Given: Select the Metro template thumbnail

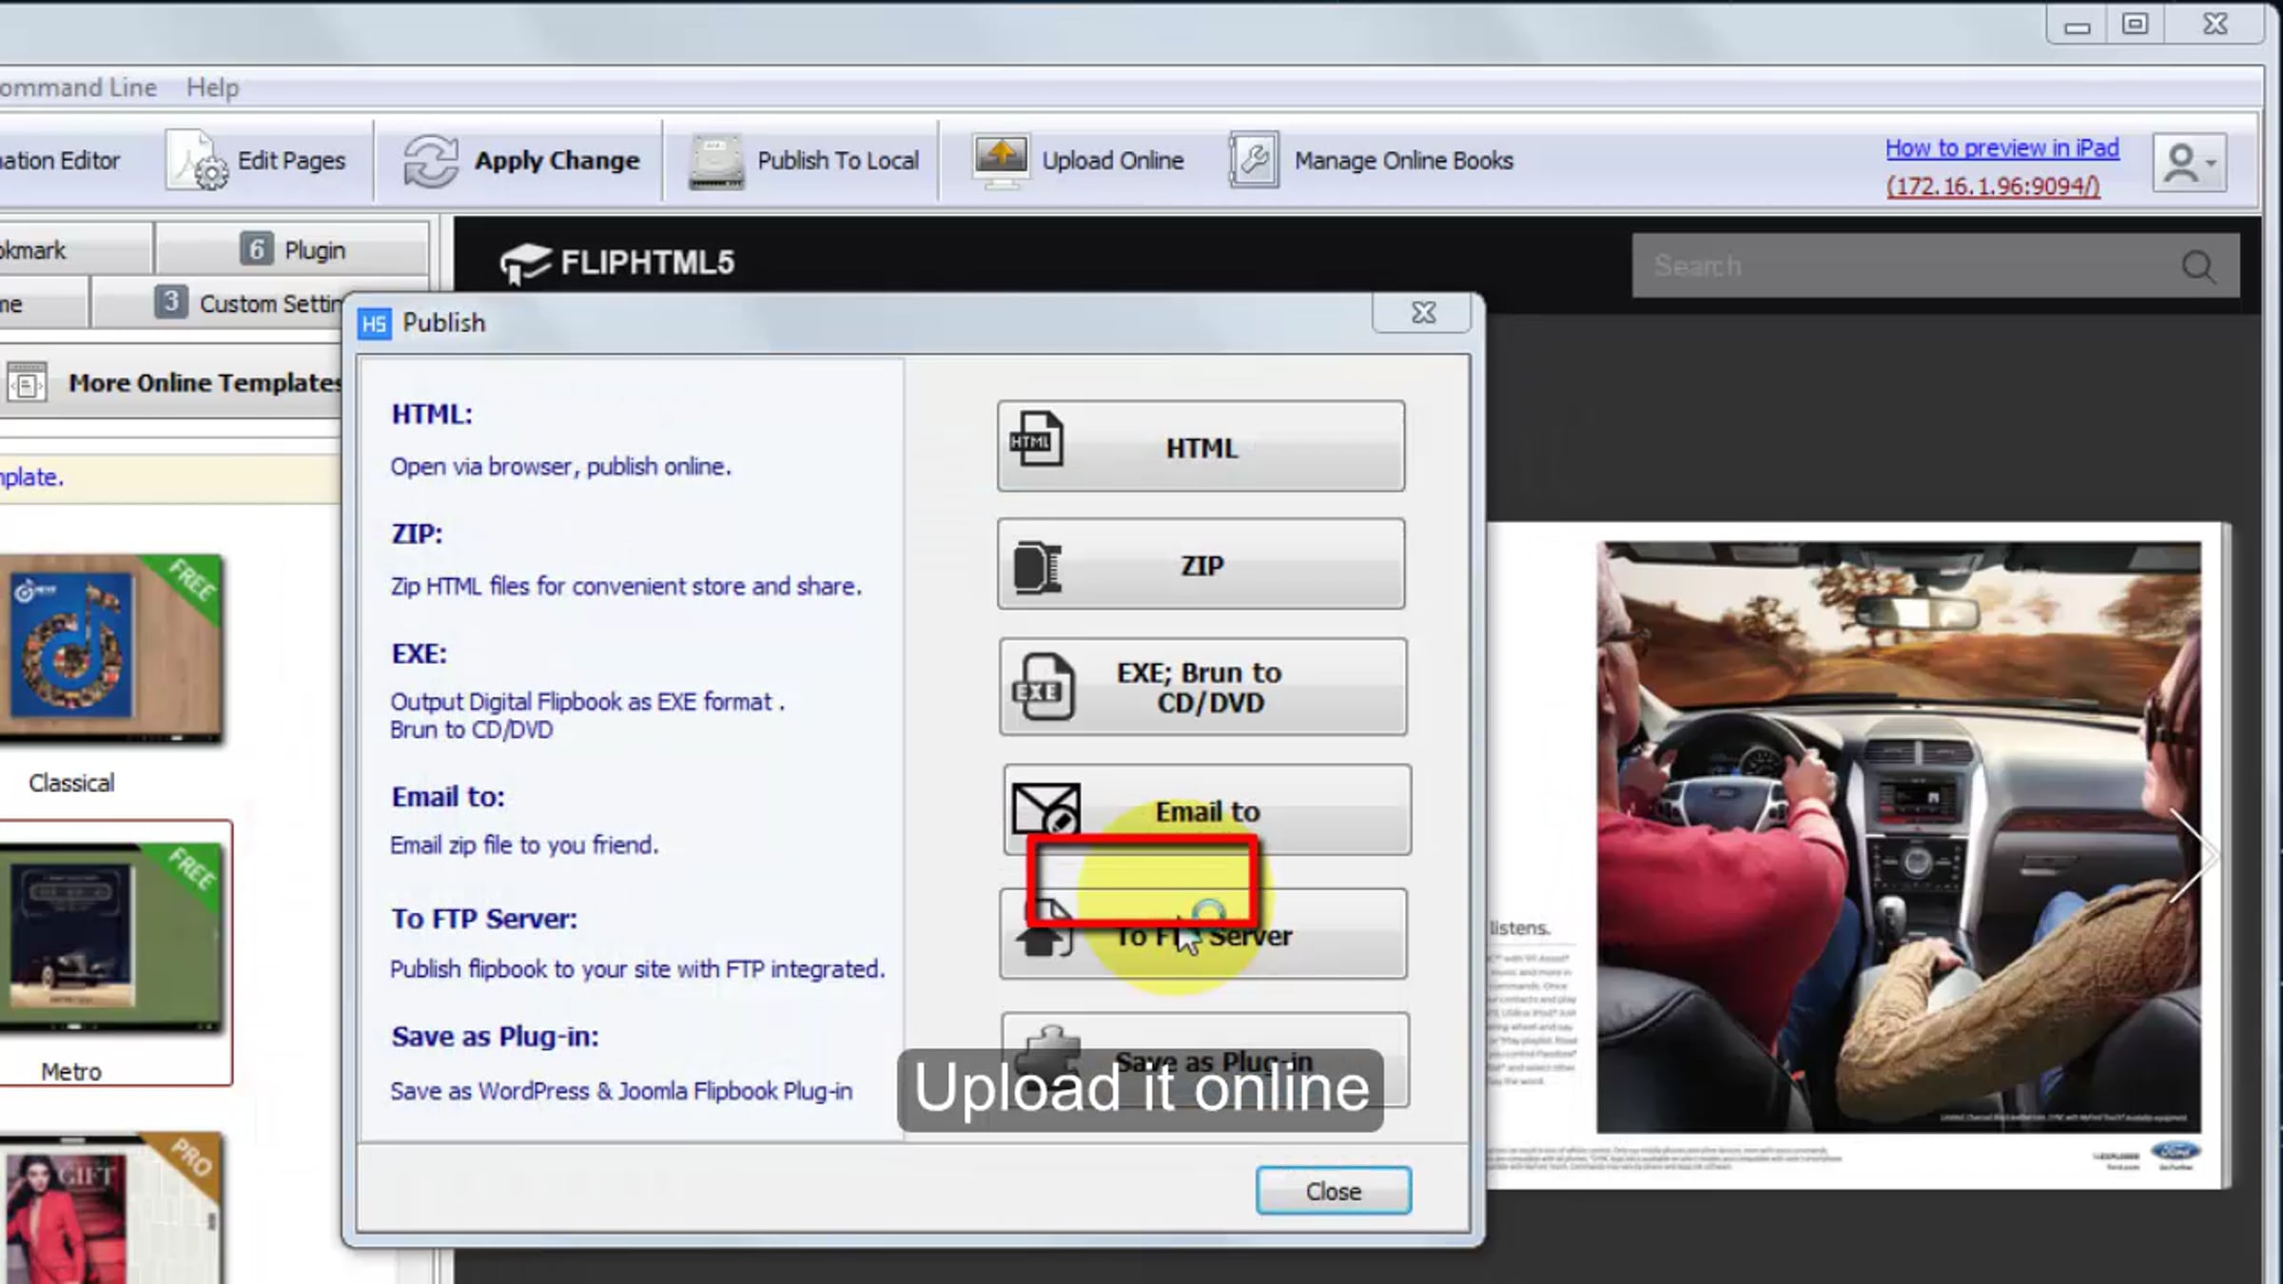Looking at the screenshot, I should tap(111, 937).
